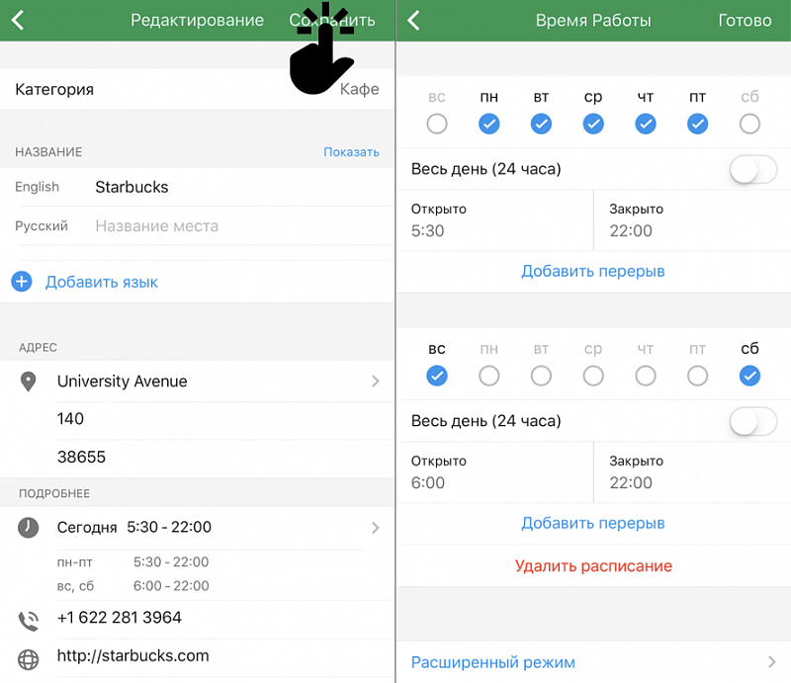Open Расширенный режим chevron

772,662
